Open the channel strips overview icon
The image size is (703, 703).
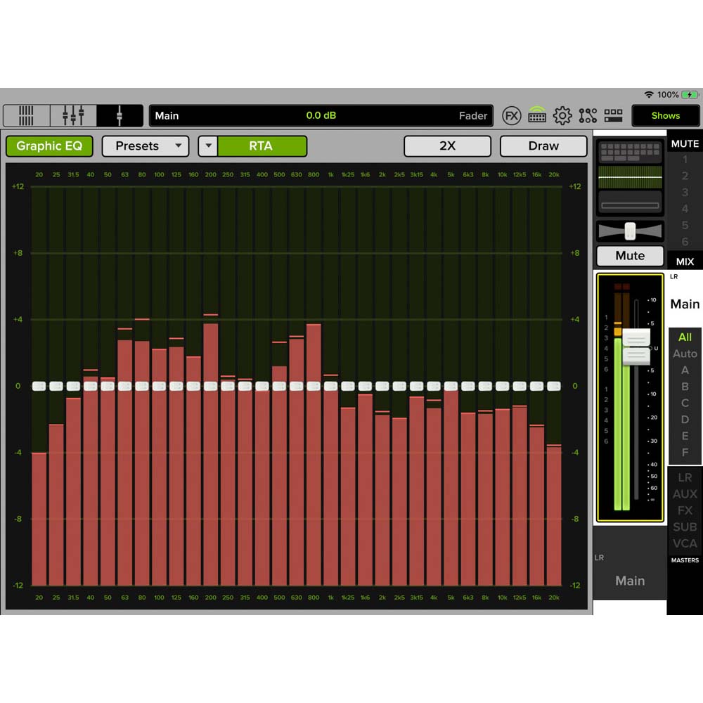pyautogui.click(x=26, y=115)
